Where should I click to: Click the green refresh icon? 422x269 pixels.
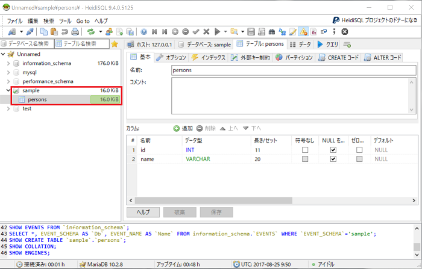(x=91, y=32)
